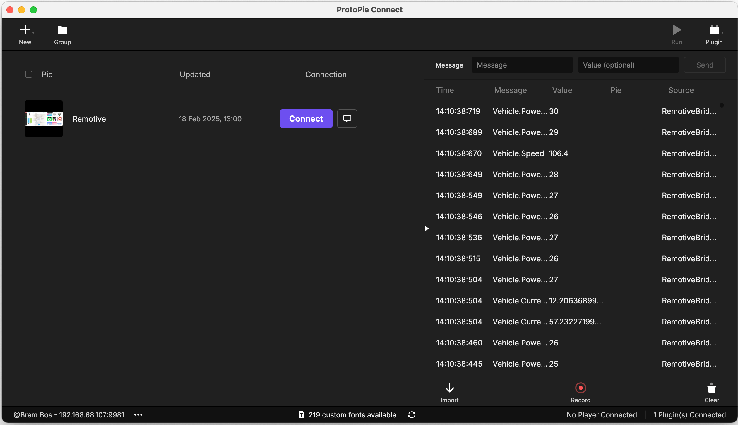Screen dimensions: 738x425
Task: Select log row at 14:10:38:445
Action: tap(576, 364)
